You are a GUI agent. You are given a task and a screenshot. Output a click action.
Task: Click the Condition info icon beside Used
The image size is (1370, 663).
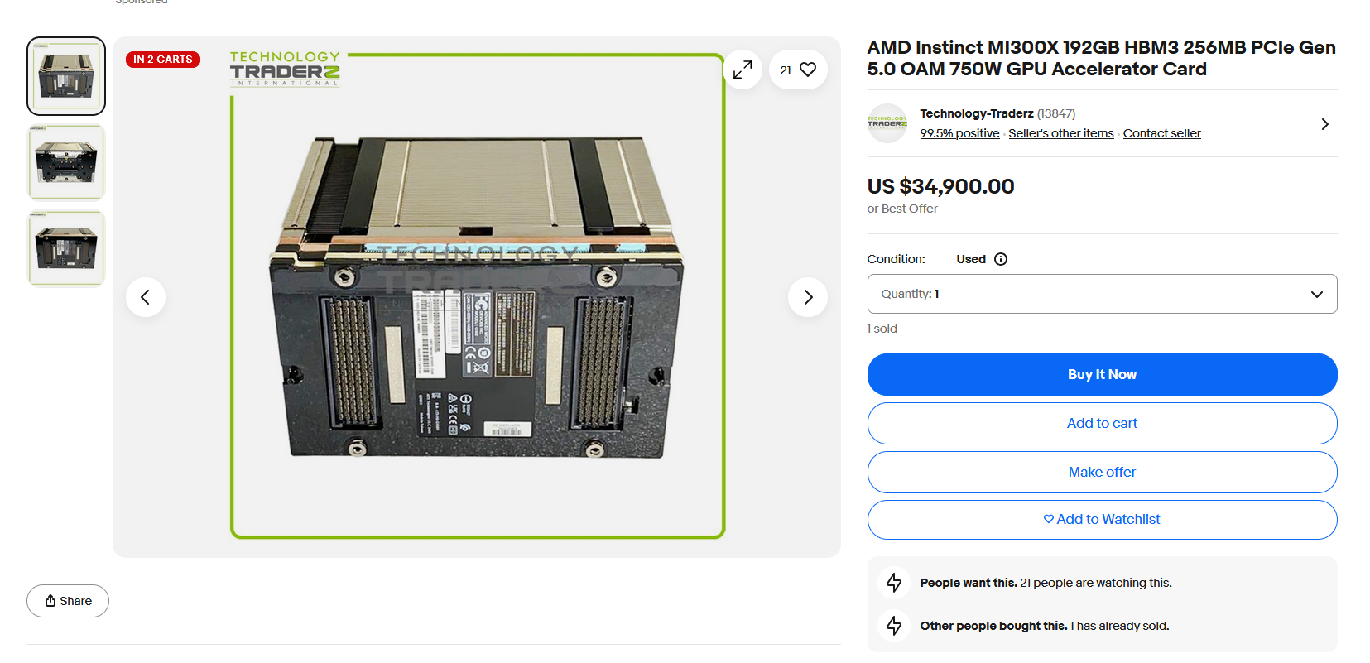click(x=1001, y=259)
